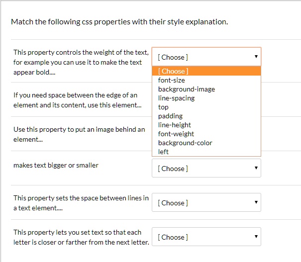
Task: Choose the background-color option
Action: point(185,143)
